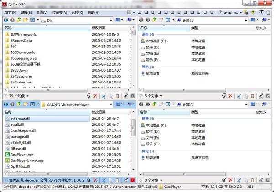
Task: Go forward in the D:\ pane
Action: click(12, 20)
